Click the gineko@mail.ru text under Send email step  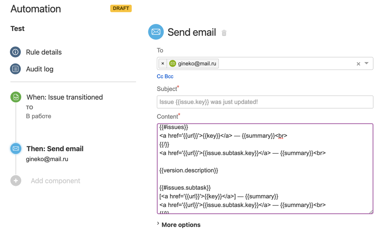47,159
